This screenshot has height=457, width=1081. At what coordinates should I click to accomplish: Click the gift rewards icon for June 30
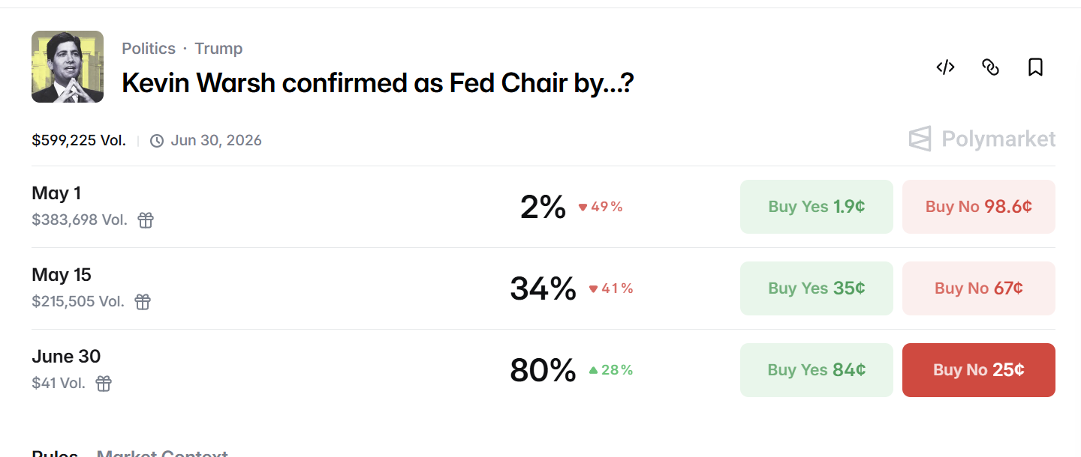pyautogui.click(x=104, y=384)
